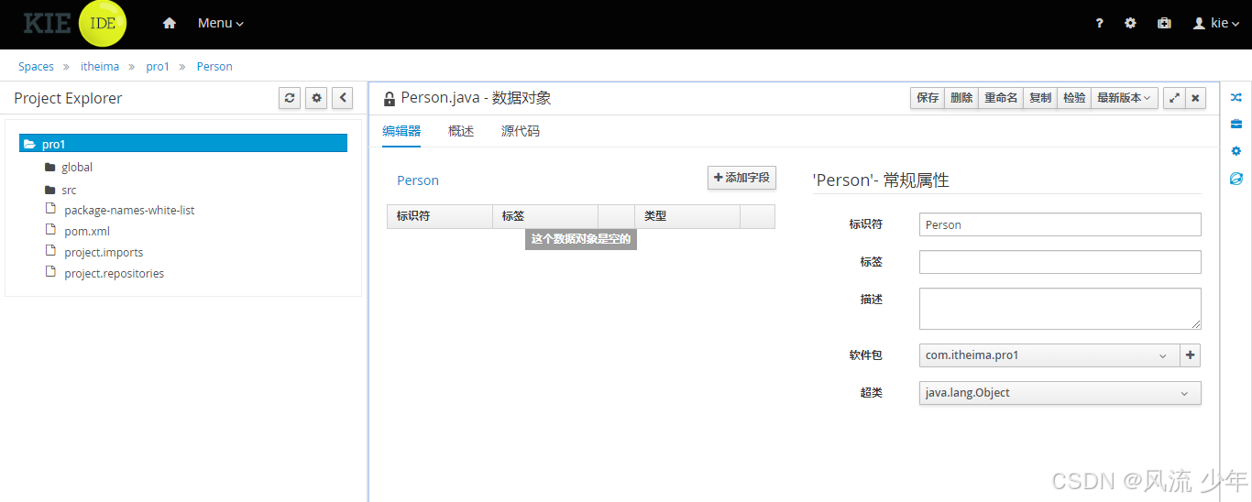Navigate to itheima breadcrumb
The image size is (1252, 502).
tap(100, 67)
